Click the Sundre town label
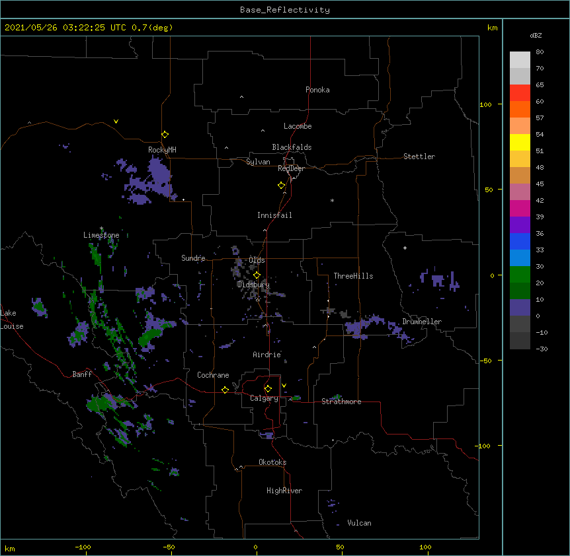The height and width of the screenshot is (556, 570). tap(193, 258)
